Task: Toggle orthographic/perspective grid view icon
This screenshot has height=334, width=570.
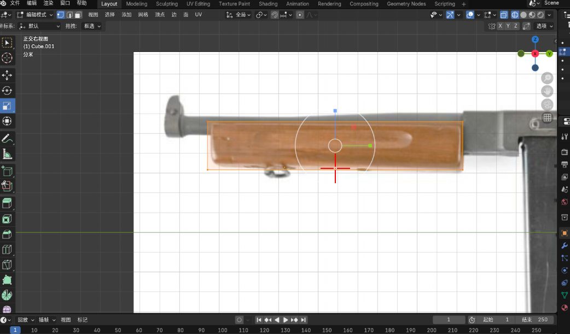Action: (x=547, y=118)
